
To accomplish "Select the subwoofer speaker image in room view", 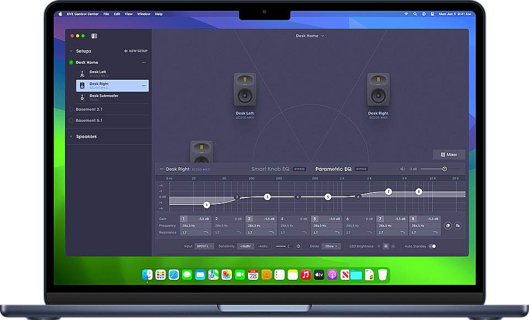I will click(202, 152).
